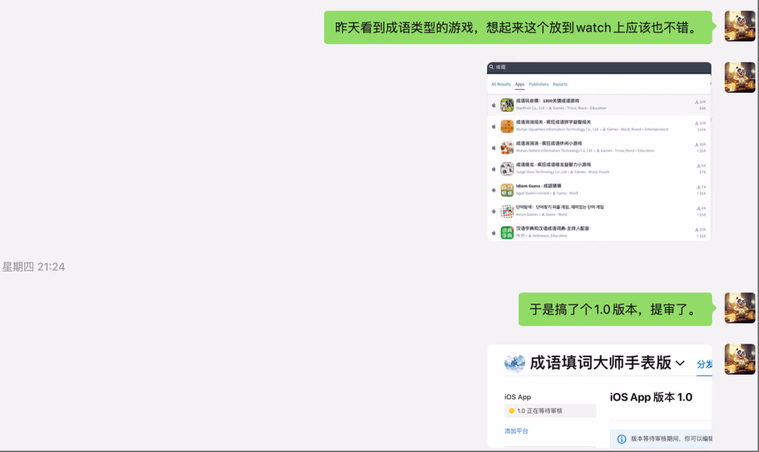Select the 1.0 正在等待审核 version row
Screen dimensions: 759x452
click(x=550, y=411)
